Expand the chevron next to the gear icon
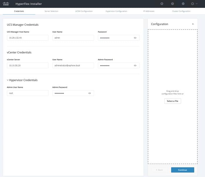Viewport: 205px width, 177px height. [197, 4]
